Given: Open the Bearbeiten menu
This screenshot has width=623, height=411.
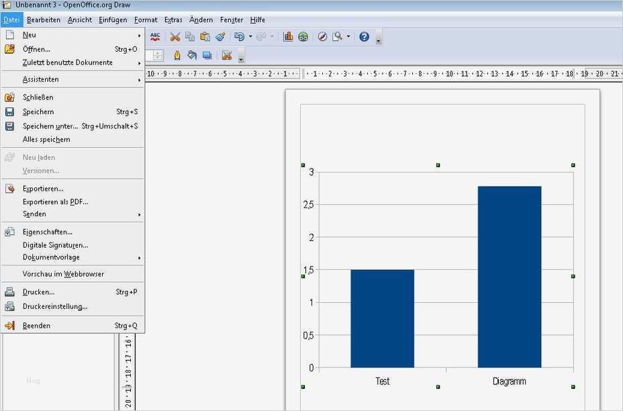Looking at the screenshot, I should [x=43, y=19].
